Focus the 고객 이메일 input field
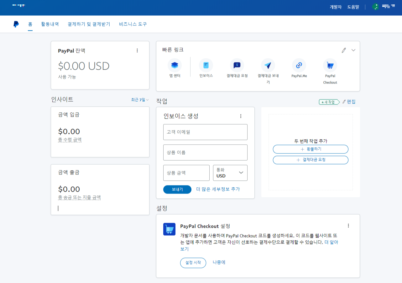Viewport: 402px width, 283px height. point(205,132)
